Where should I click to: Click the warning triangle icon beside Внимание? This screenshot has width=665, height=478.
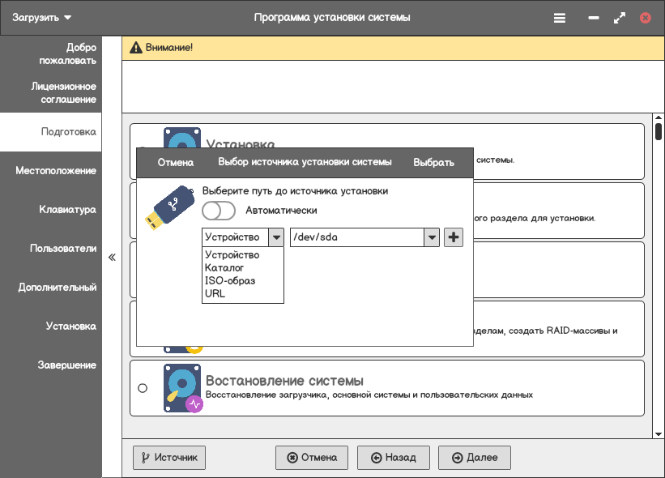(136, 48)
